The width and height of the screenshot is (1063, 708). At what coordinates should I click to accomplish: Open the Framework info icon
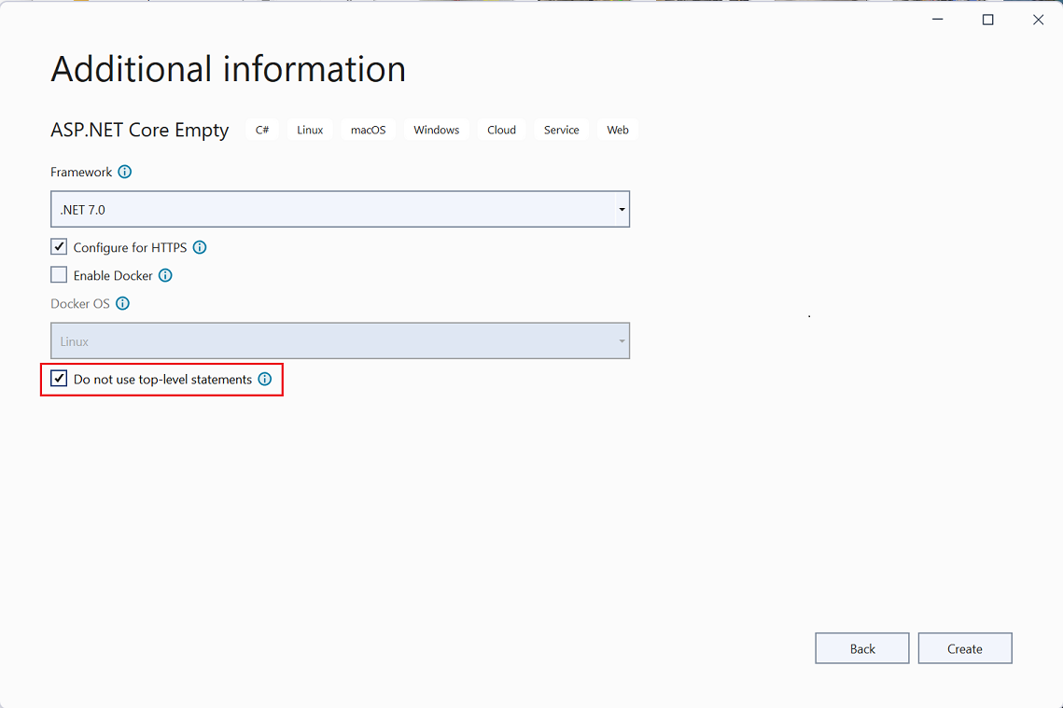tap(125, 172)
